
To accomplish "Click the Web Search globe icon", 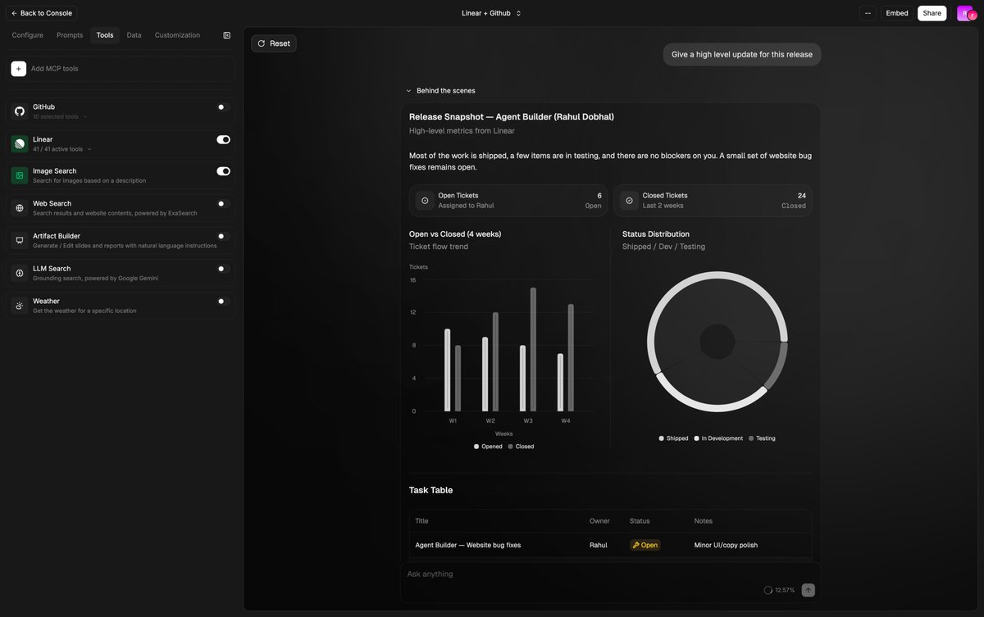I will coord(20,208).
